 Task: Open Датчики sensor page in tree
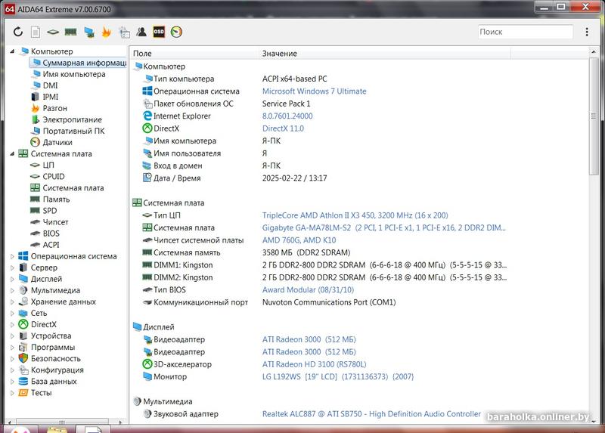coord(57,142)
